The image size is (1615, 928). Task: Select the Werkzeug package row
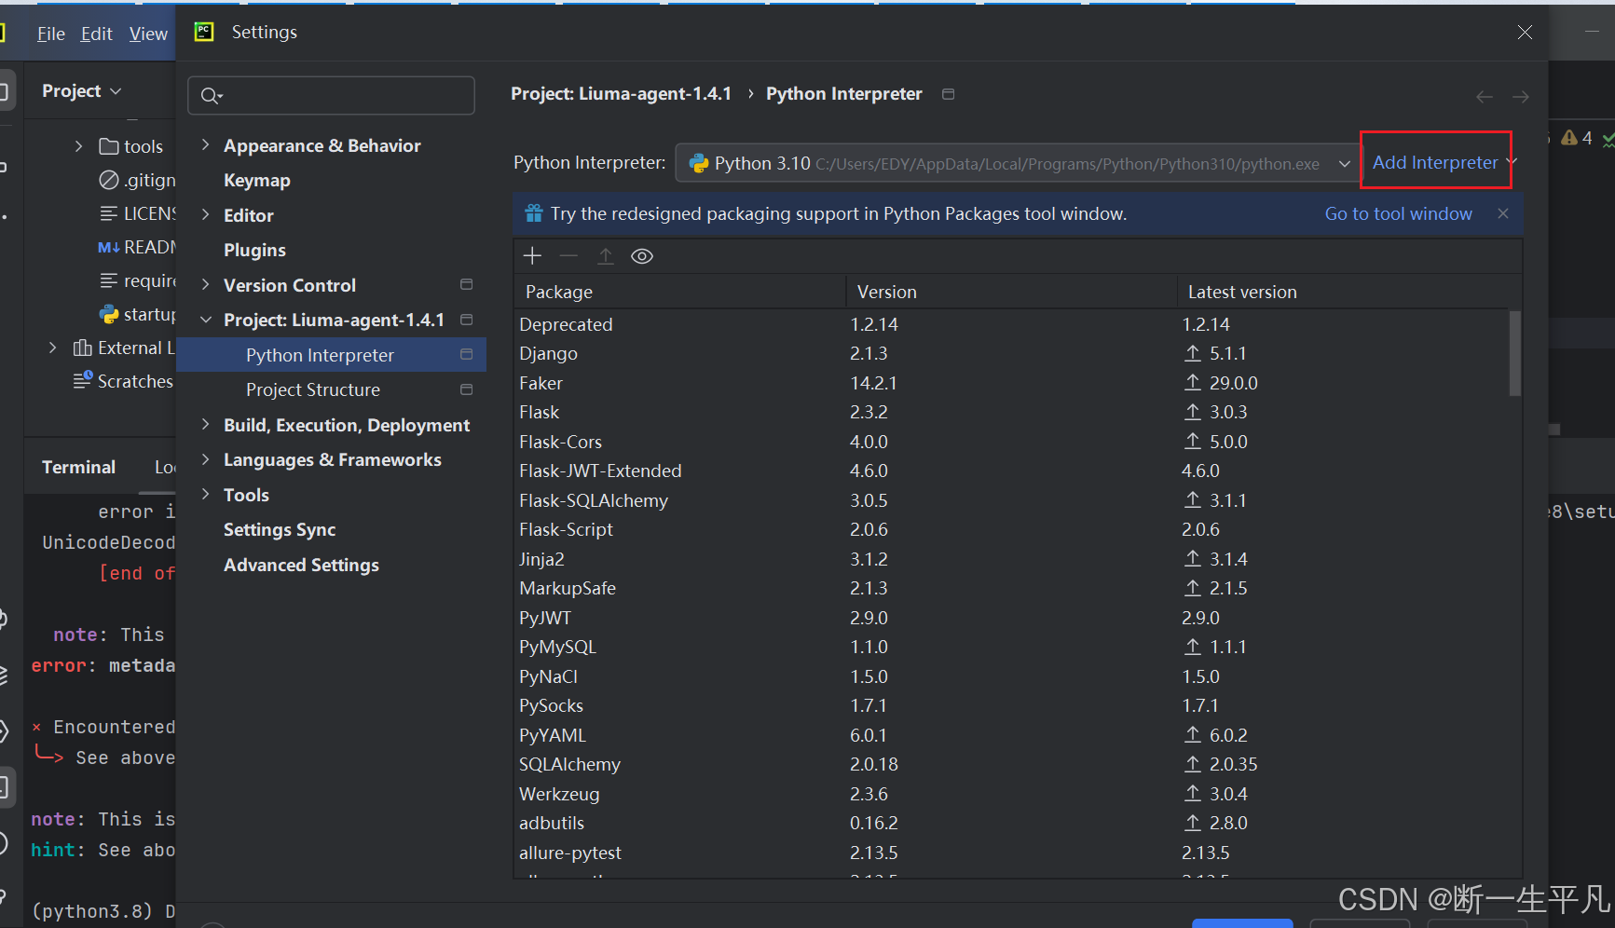pos(1012,794)
